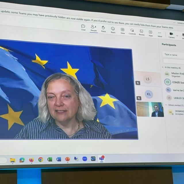The image size is (184, 184).
Task: Open Word from the taskbar
Action: coord(59,159)
